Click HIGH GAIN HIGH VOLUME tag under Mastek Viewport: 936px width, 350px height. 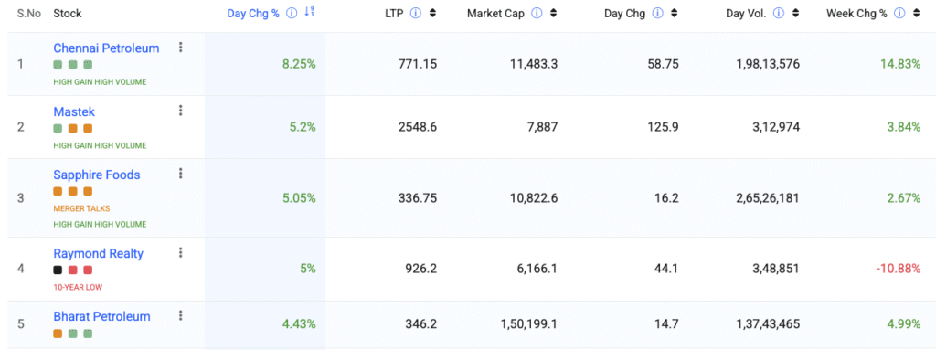coord(100,145)
